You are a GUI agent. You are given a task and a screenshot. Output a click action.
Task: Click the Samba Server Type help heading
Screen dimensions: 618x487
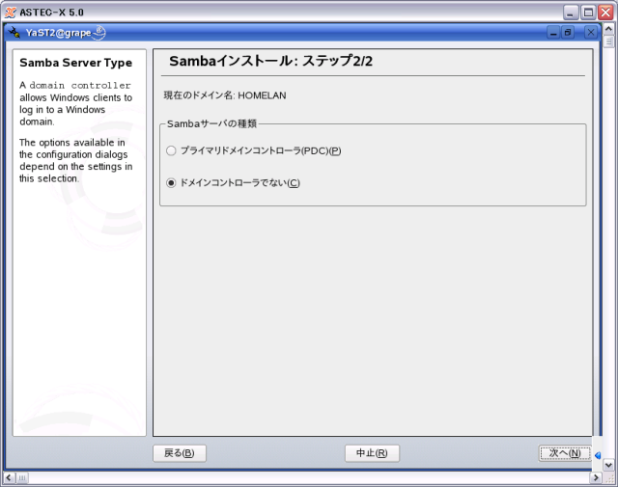tap(75, 63)
